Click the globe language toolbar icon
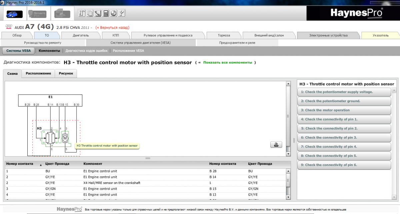Viewport: 400px width, 214px height. [114, 13]
